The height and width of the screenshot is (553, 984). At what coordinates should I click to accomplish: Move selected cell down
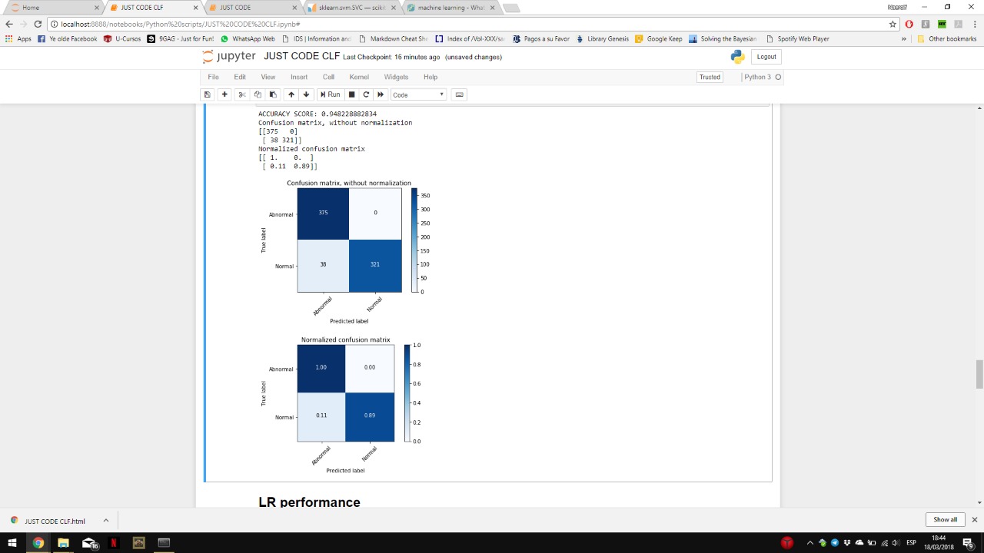click(306, 94)
